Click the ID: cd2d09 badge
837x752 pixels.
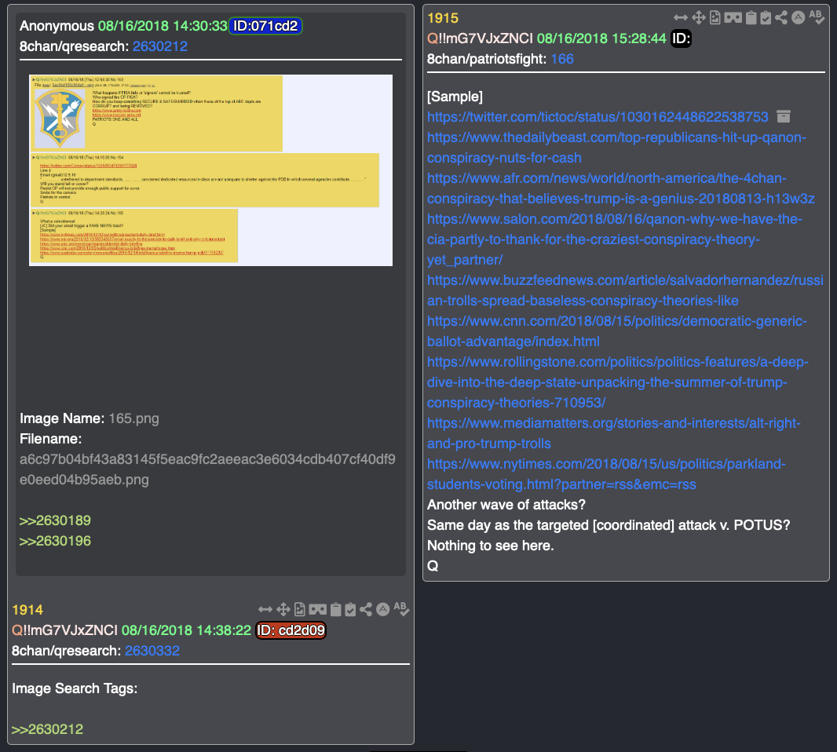pos(291,630)
